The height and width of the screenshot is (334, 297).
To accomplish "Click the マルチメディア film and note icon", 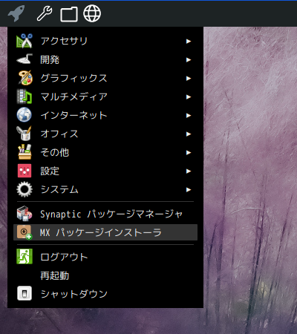I will [25, 96].
